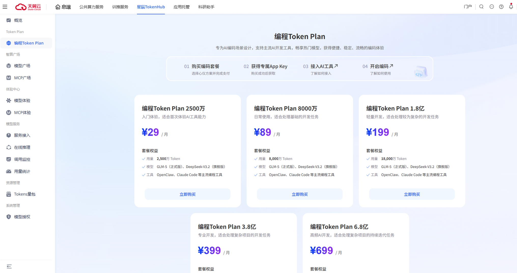
Task: Open the 公共算力服务 tab
Action: coord(91,7)
